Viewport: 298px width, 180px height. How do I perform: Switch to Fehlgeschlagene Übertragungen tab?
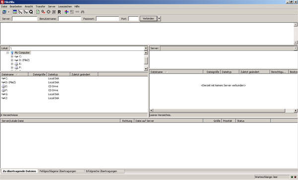58,171
